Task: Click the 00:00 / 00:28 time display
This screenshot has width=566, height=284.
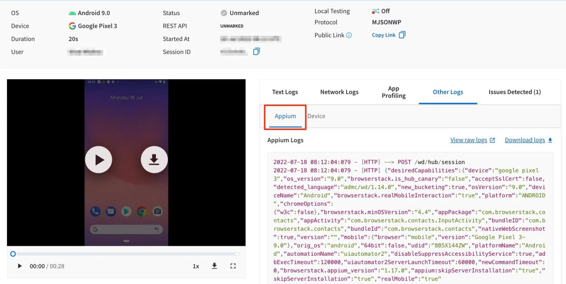Action: 47,266
